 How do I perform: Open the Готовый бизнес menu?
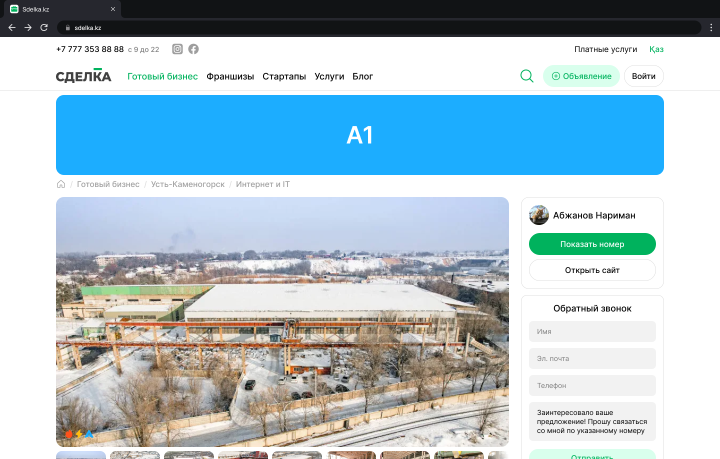click(162, 76)
